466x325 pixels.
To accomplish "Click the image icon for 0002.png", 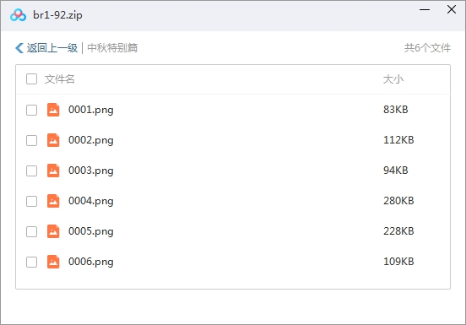I will pos(53,140).
